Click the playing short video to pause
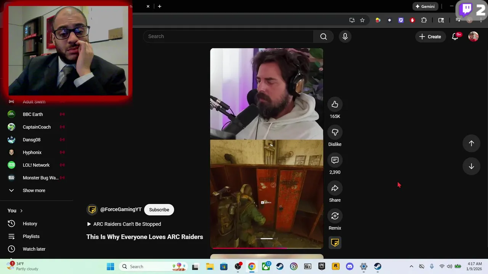Viewport: 488px width, 274px height. pos(266,148)
